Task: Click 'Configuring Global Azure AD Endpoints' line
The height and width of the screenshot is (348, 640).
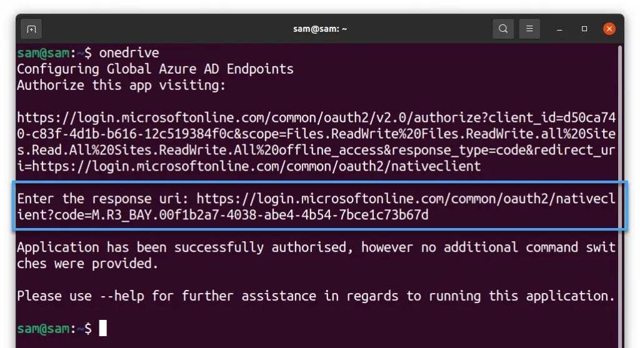Action: pos(155,69)
